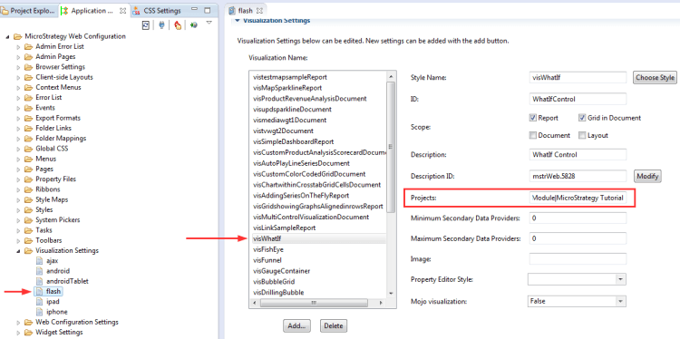Open the Property Editor Style dropdown

(x=620, y=279)
